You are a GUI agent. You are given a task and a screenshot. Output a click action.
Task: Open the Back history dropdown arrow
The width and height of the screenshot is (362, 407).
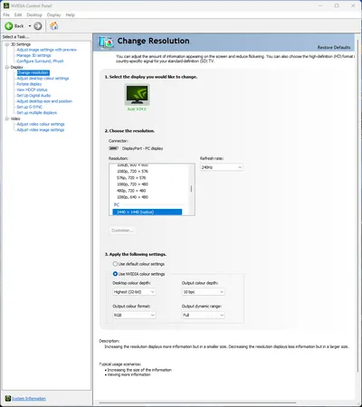pos(30,26)
